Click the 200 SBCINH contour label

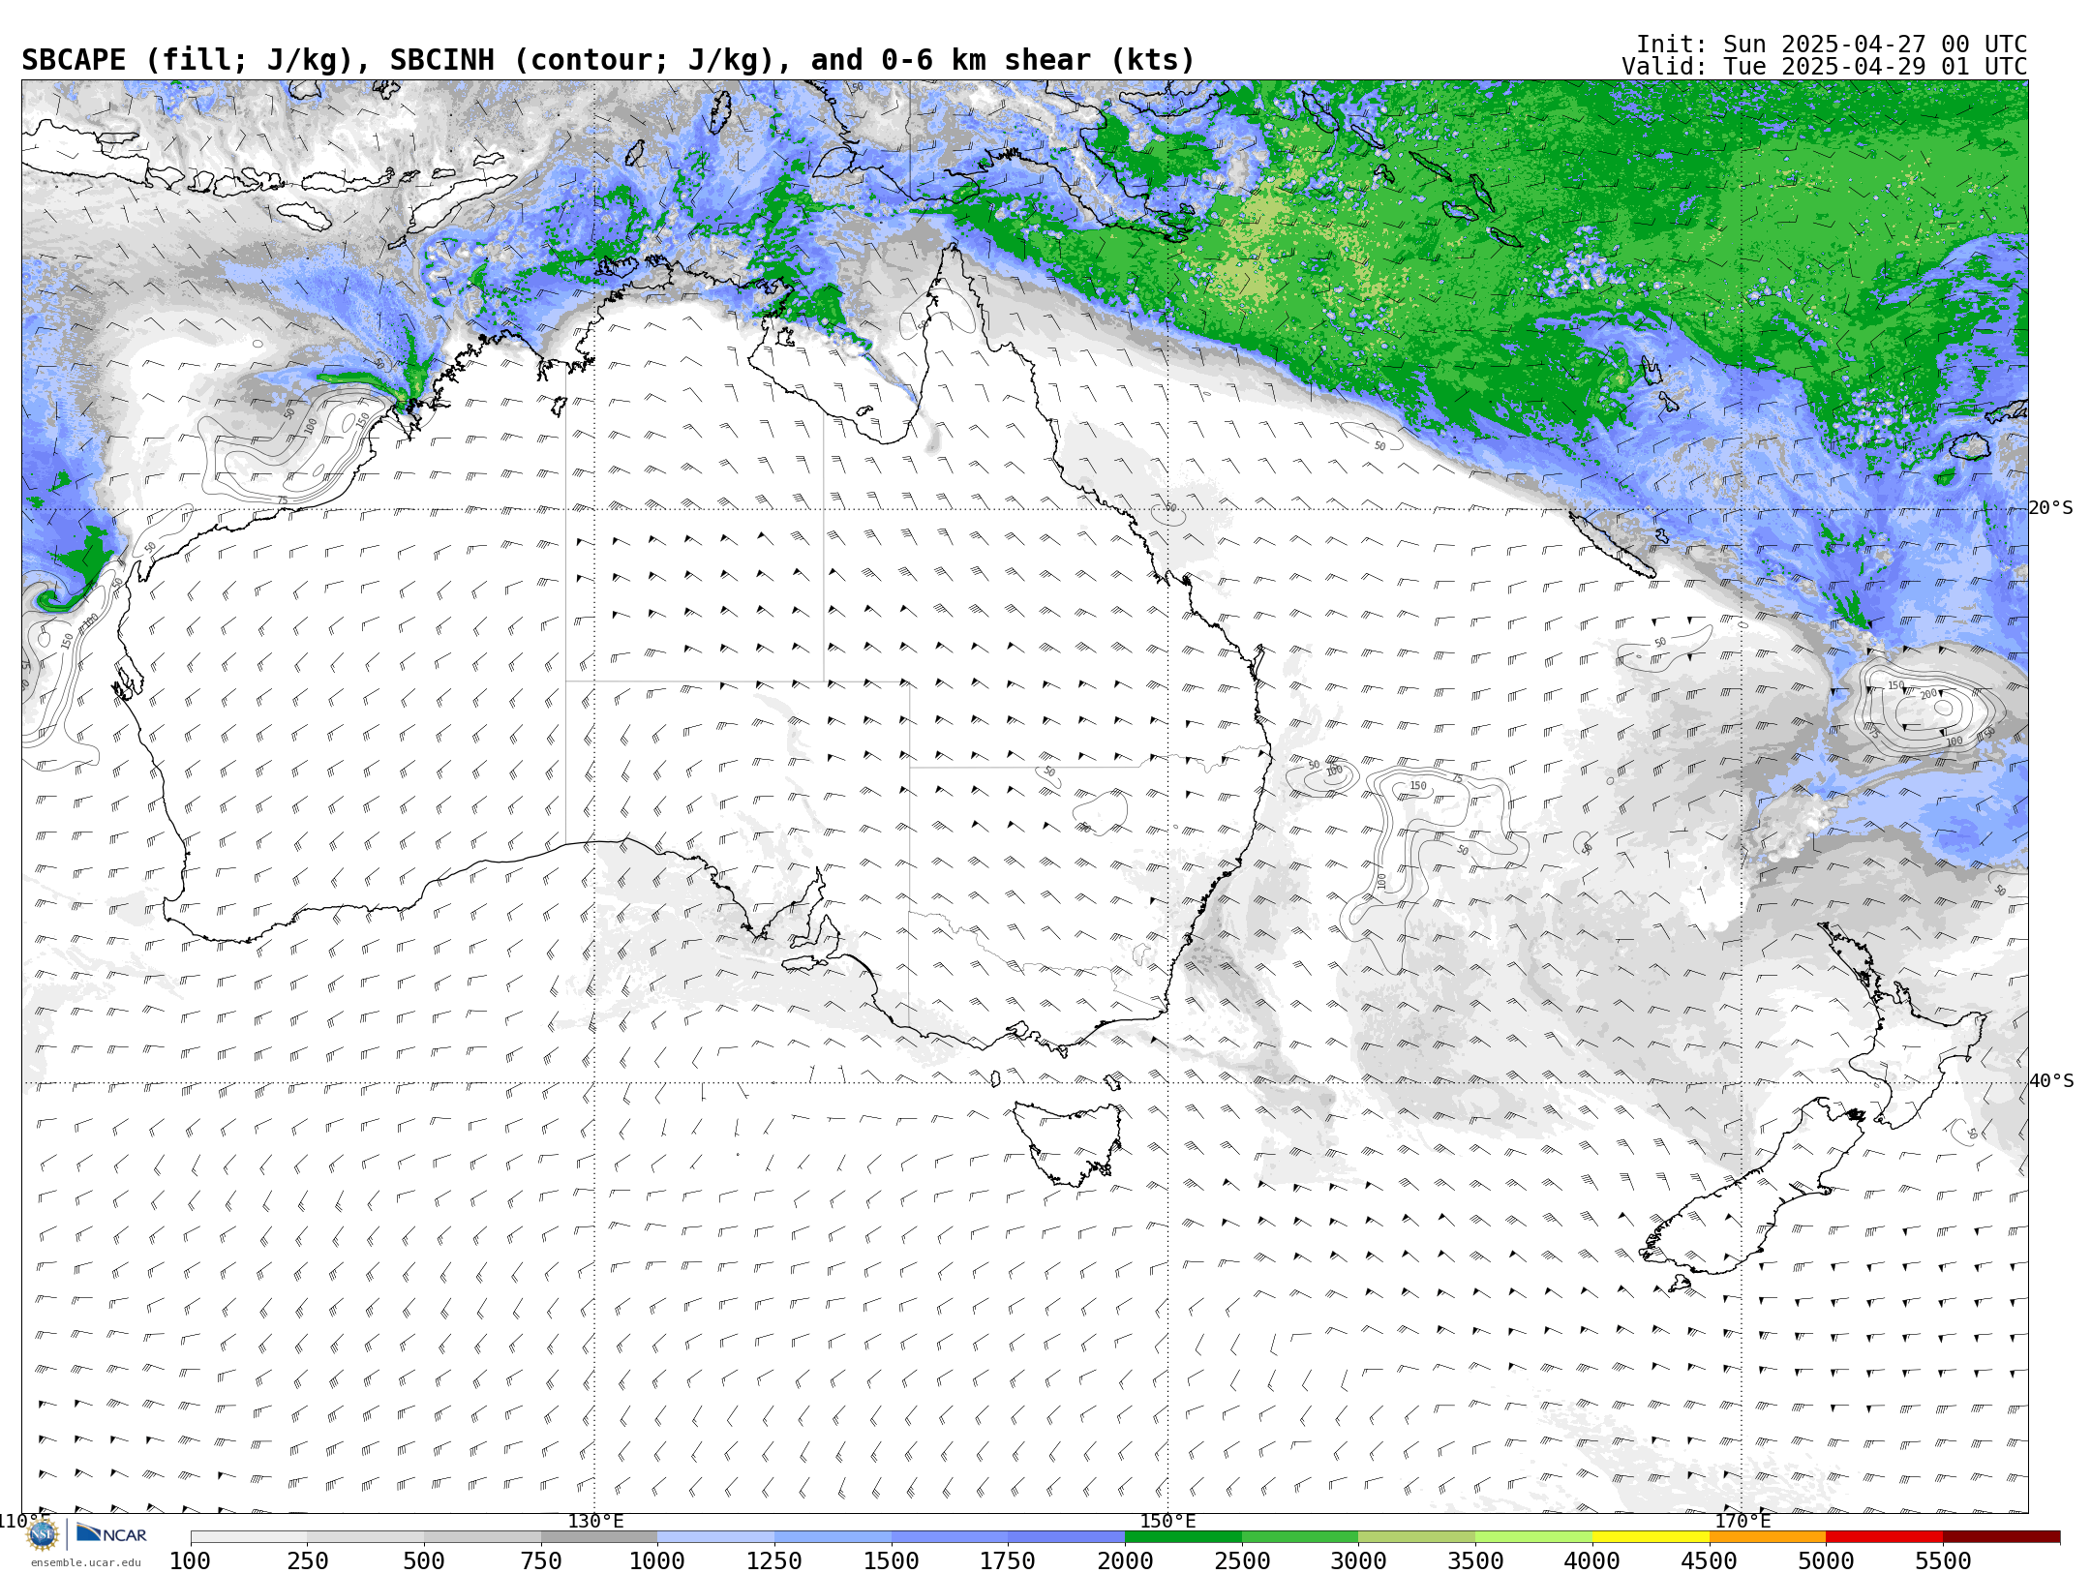pyautogui.click(x=1928, y=694)
